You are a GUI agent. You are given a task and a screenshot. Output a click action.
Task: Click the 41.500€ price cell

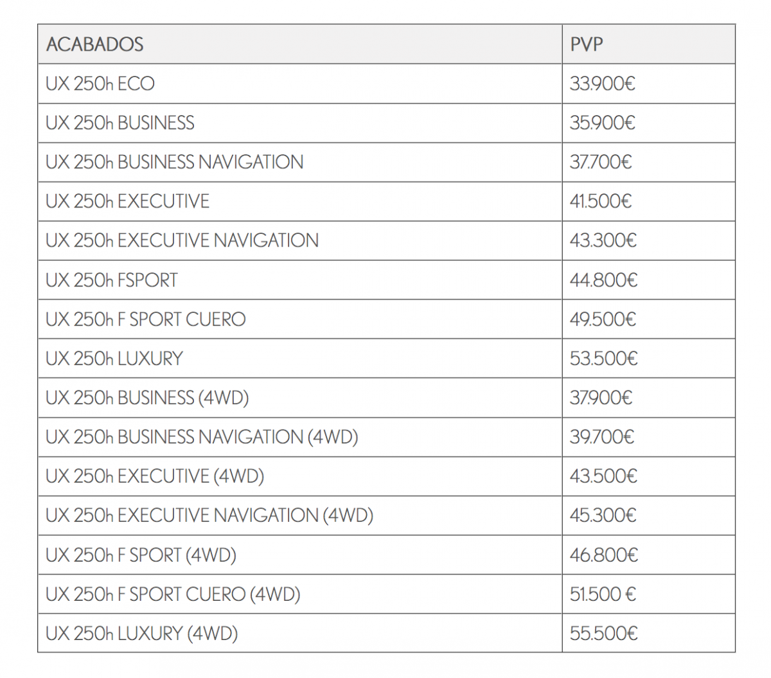pyautogui.click(x=601, y=201)
